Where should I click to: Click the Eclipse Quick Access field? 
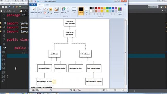(x=153, y=7)
